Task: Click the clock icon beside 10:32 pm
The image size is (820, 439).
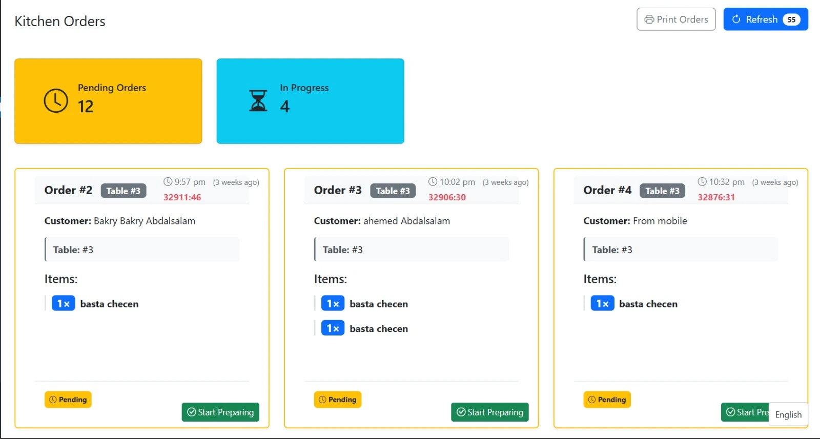Action: point(702,182)
